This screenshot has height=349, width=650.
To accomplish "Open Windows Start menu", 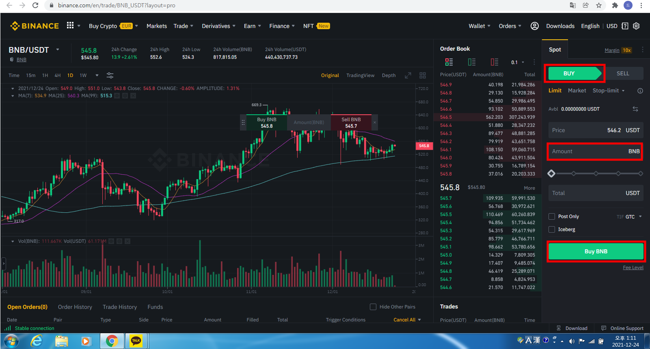I will [11, 341].
